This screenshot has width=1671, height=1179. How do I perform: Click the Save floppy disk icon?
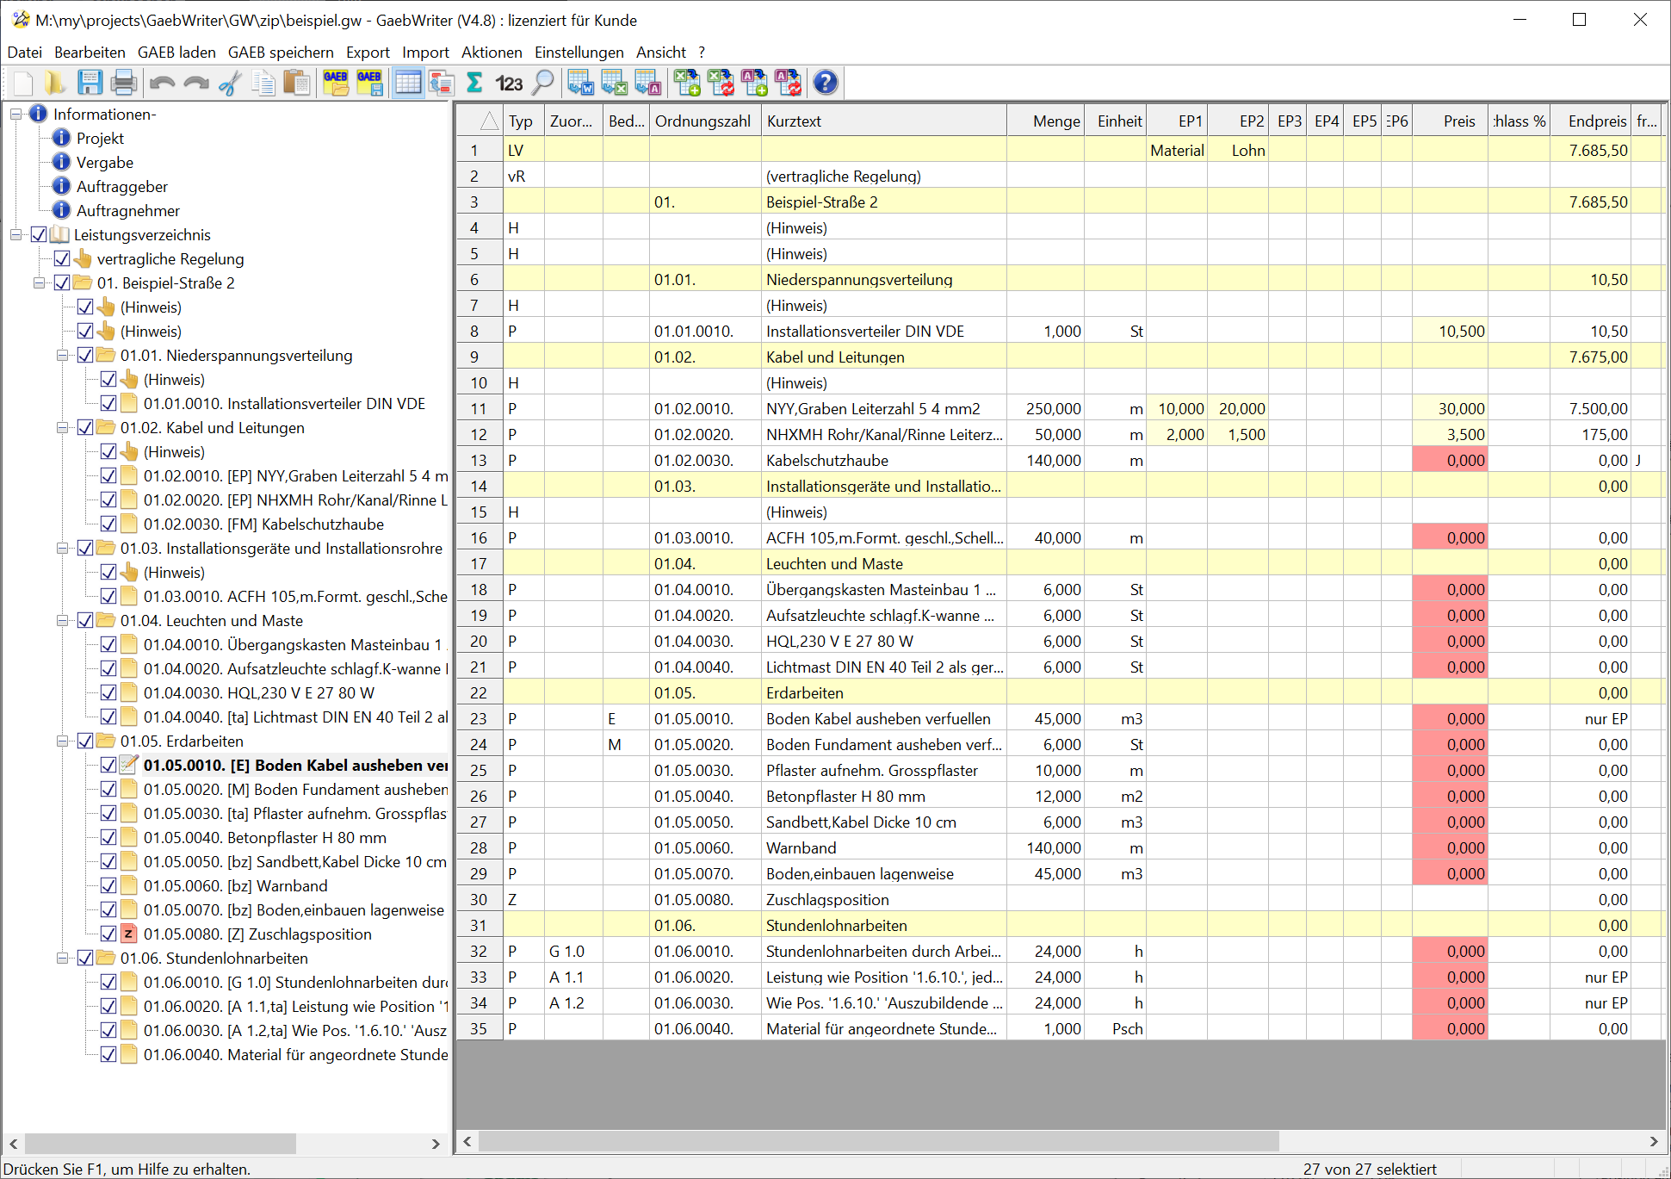pos(90,83)
